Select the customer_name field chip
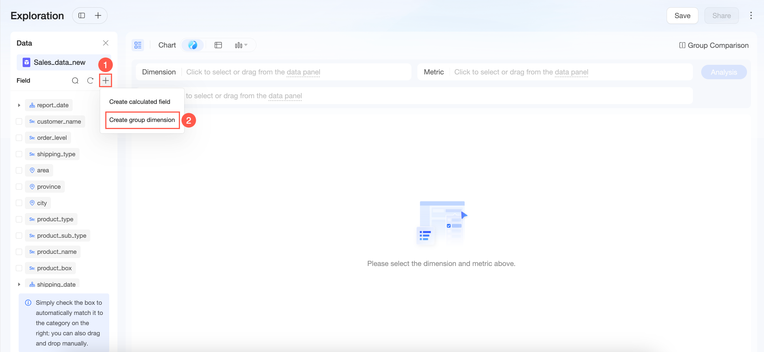This screenshot has width=764, height=352. [55, 122]
